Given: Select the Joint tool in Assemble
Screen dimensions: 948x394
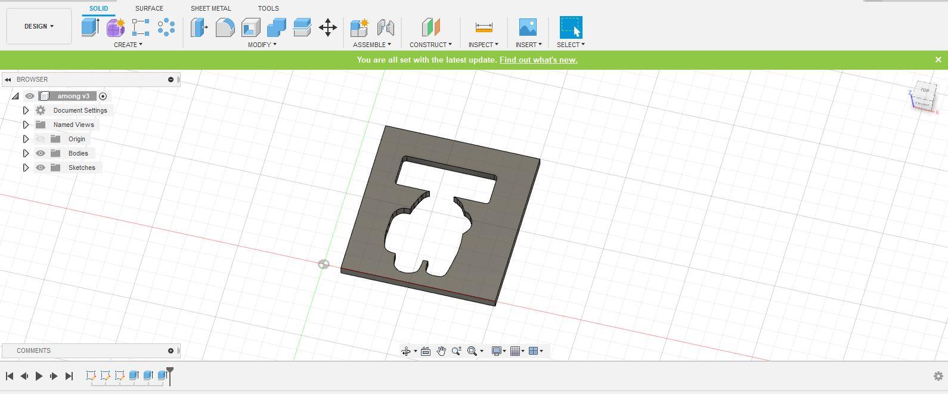Looking at the screenshot, I should 386,27.
